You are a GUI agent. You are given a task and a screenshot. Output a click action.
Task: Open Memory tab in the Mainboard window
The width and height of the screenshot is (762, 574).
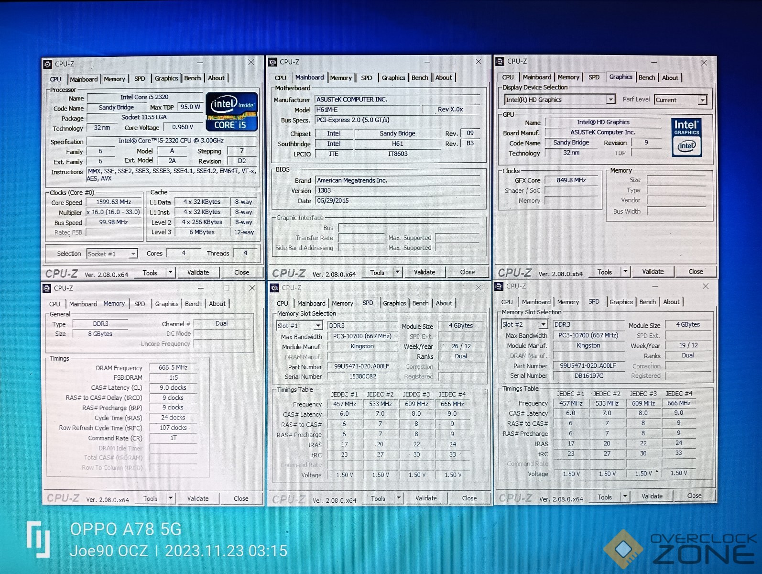341,78
